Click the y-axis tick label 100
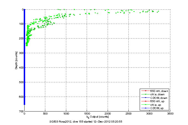Screen dimensions: 188x125 click(x=21, y=24)
